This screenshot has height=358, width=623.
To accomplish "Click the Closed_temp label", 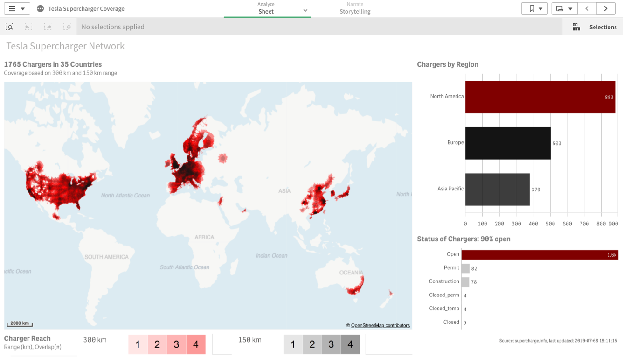I will point(444,309).
